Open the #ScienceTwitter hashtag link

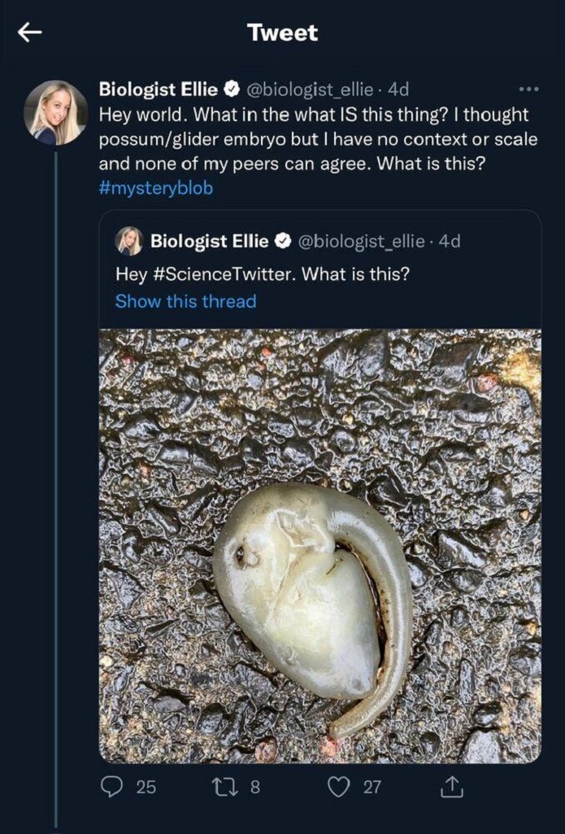point(223,273)
